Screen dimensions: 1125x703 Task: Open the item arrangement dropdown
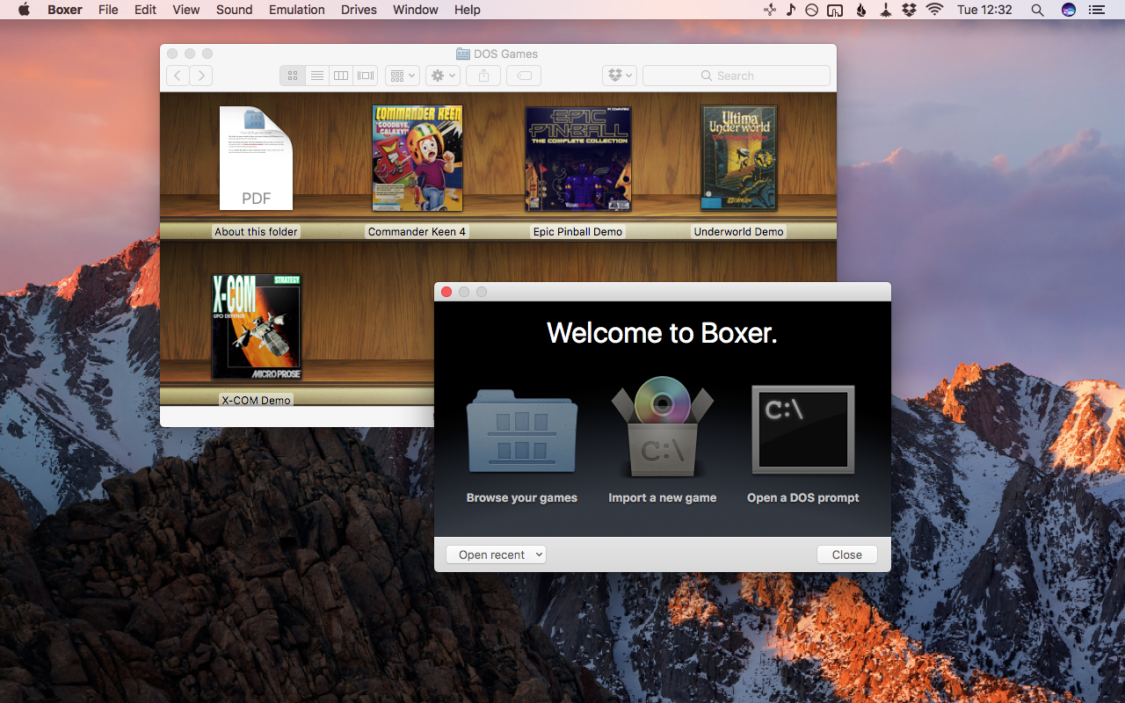coord(403,76)
